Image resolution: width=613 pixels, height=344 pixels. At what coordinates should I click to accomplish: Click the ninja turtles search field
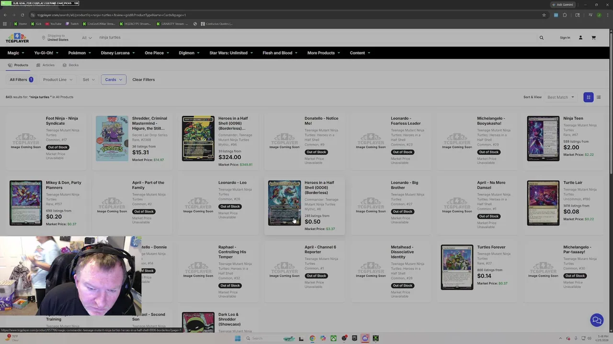[x=316, y=38]
